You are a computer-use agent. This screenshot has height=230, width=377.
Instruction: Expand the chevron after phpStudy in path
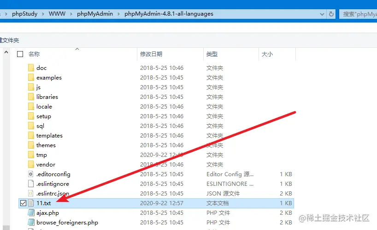tap(43, 14)
